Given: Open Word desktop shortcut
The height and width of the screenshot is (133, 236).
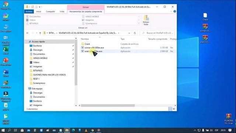Looking at the screenshot, I should coord(6,73).
